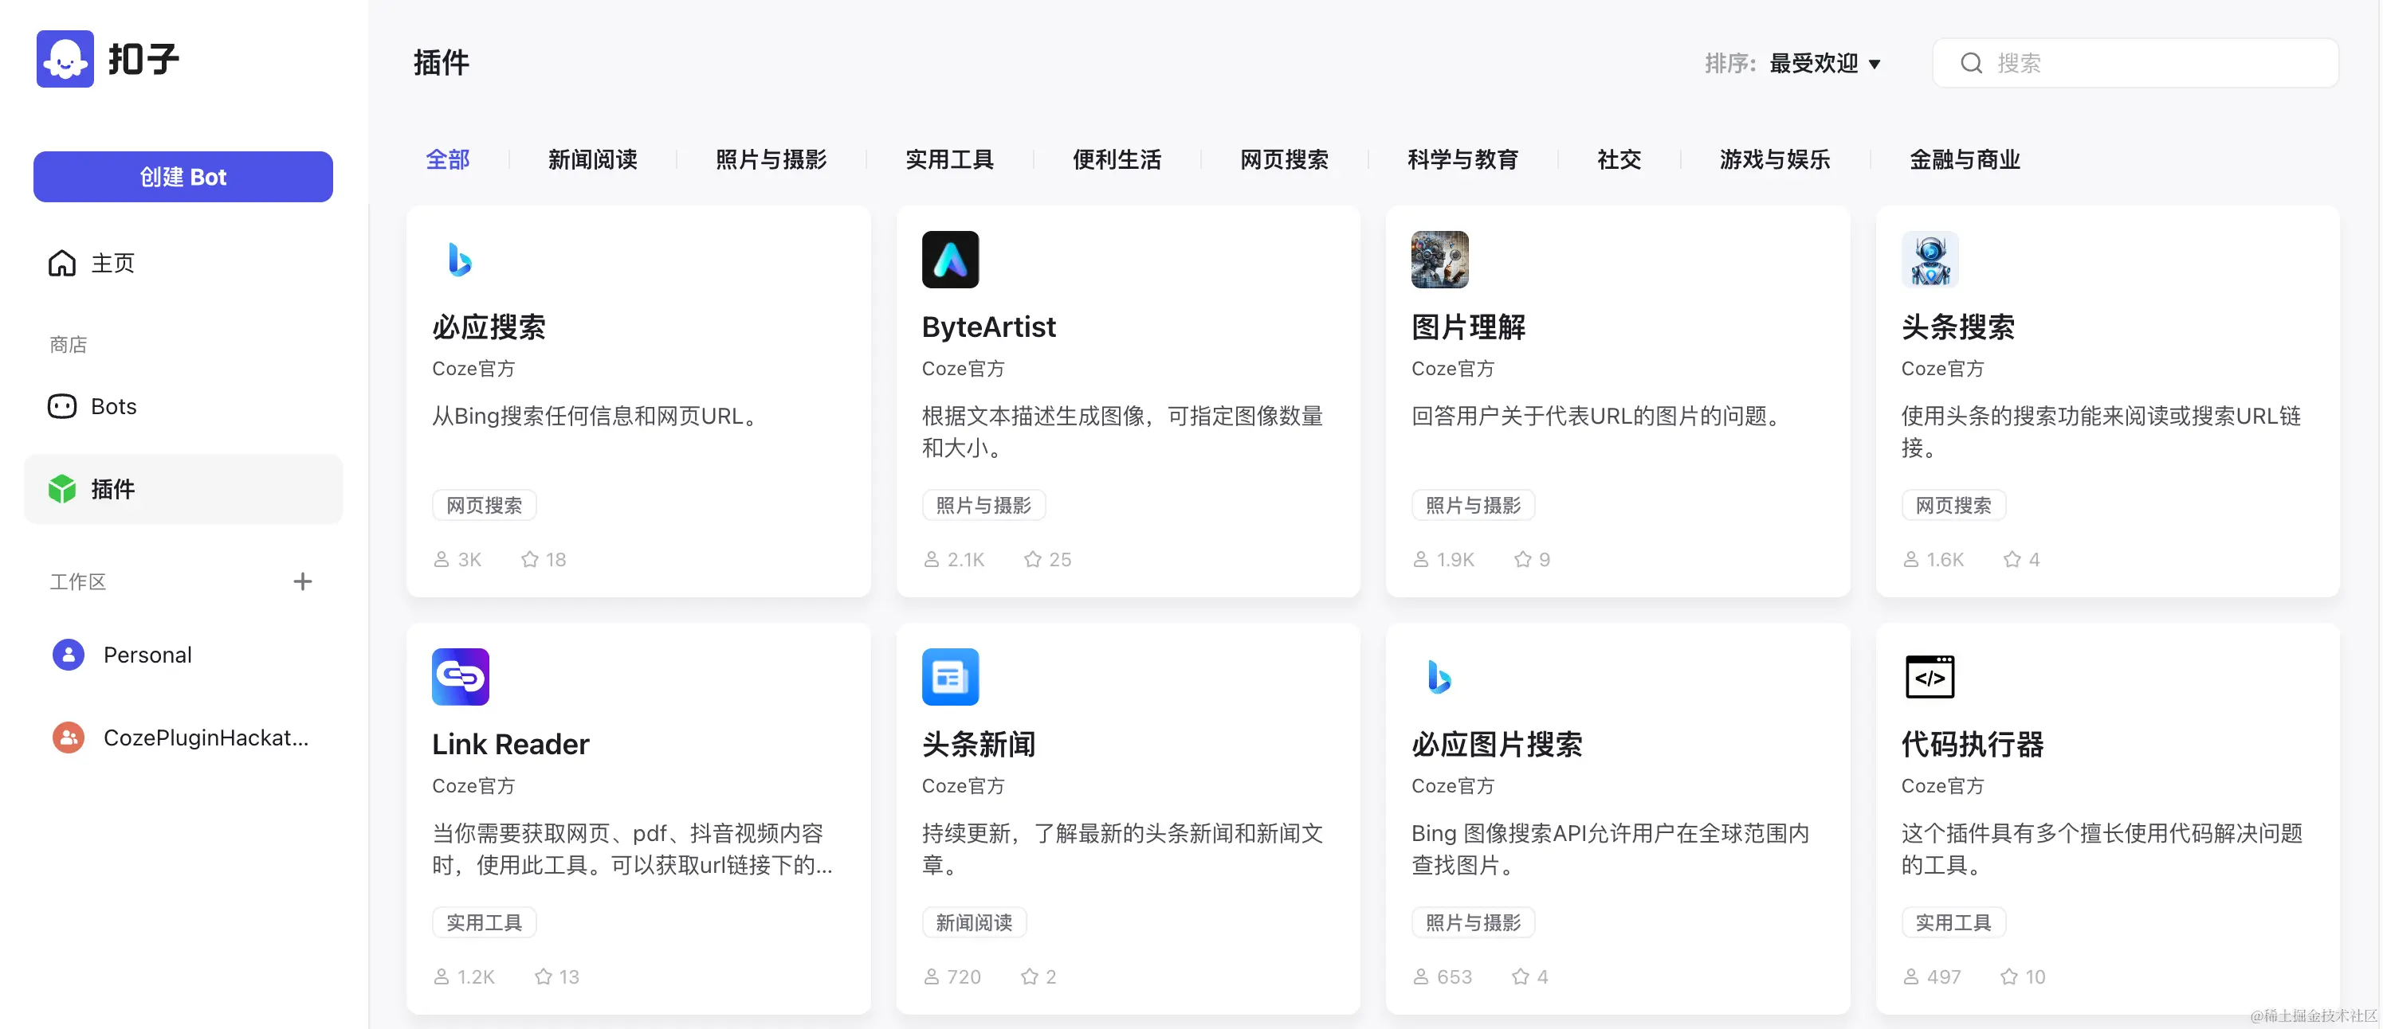Open the CozePluginHackat... workspace
Image resolution: width=2383 pixels, height=1029 pixels.
click(x=206, y=738)
